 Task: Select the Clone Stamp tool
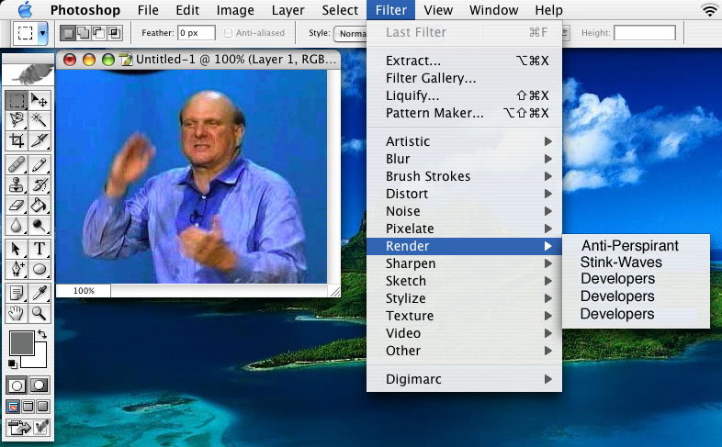click(x=17, y=184)
